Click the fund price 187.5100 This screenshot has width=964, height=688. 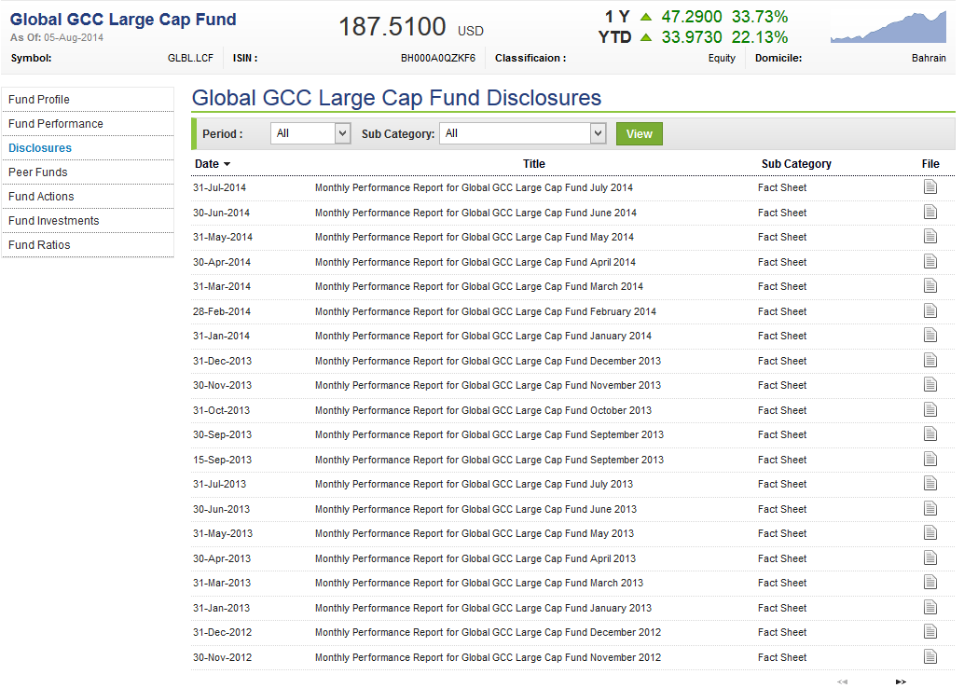[x=392, y=26]
